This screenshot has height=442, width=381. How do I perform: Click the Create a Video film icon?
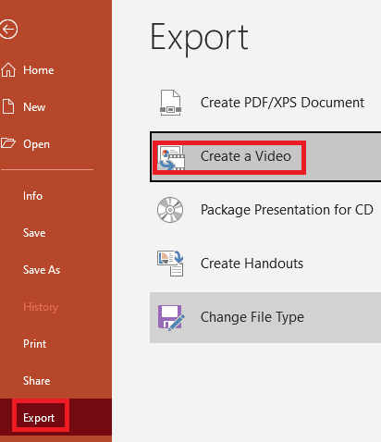click(x=171, y=158)
